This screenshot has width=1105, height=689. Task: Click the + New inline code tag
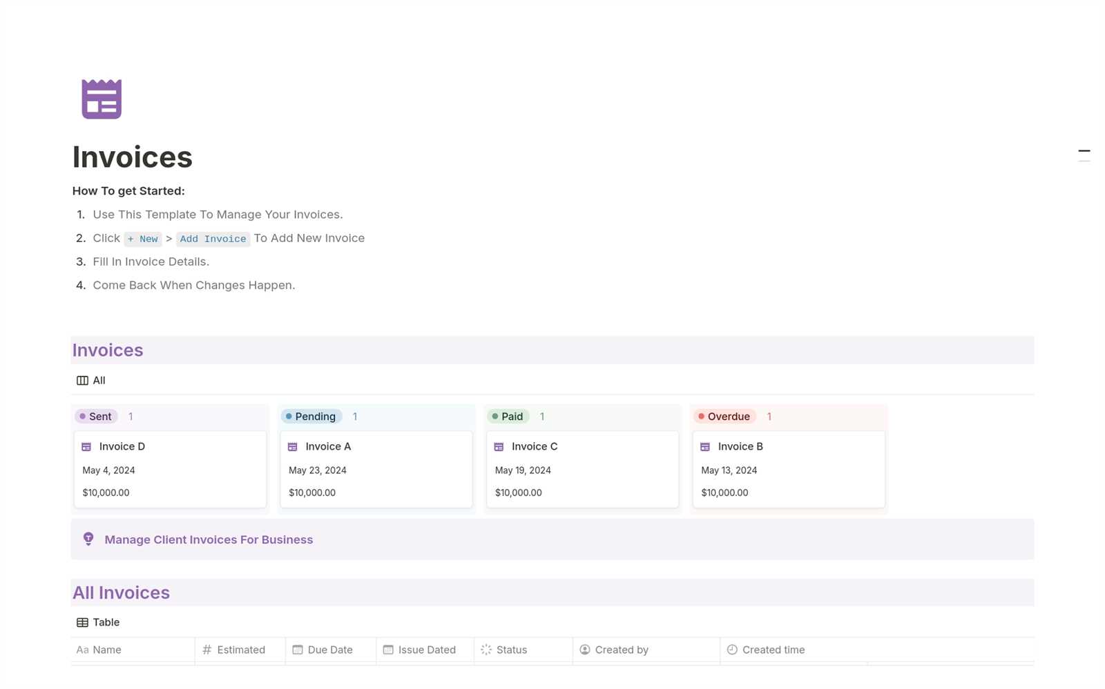pos(143,239)
